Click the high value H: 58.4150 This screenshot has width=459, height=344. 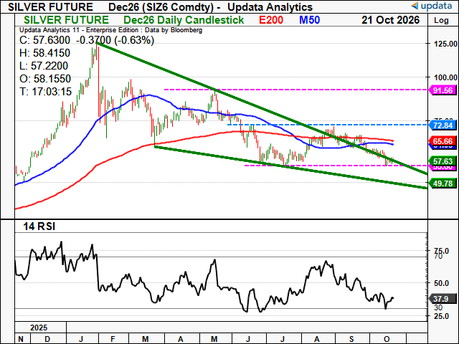pyautogui.click(x=44, y=53)
